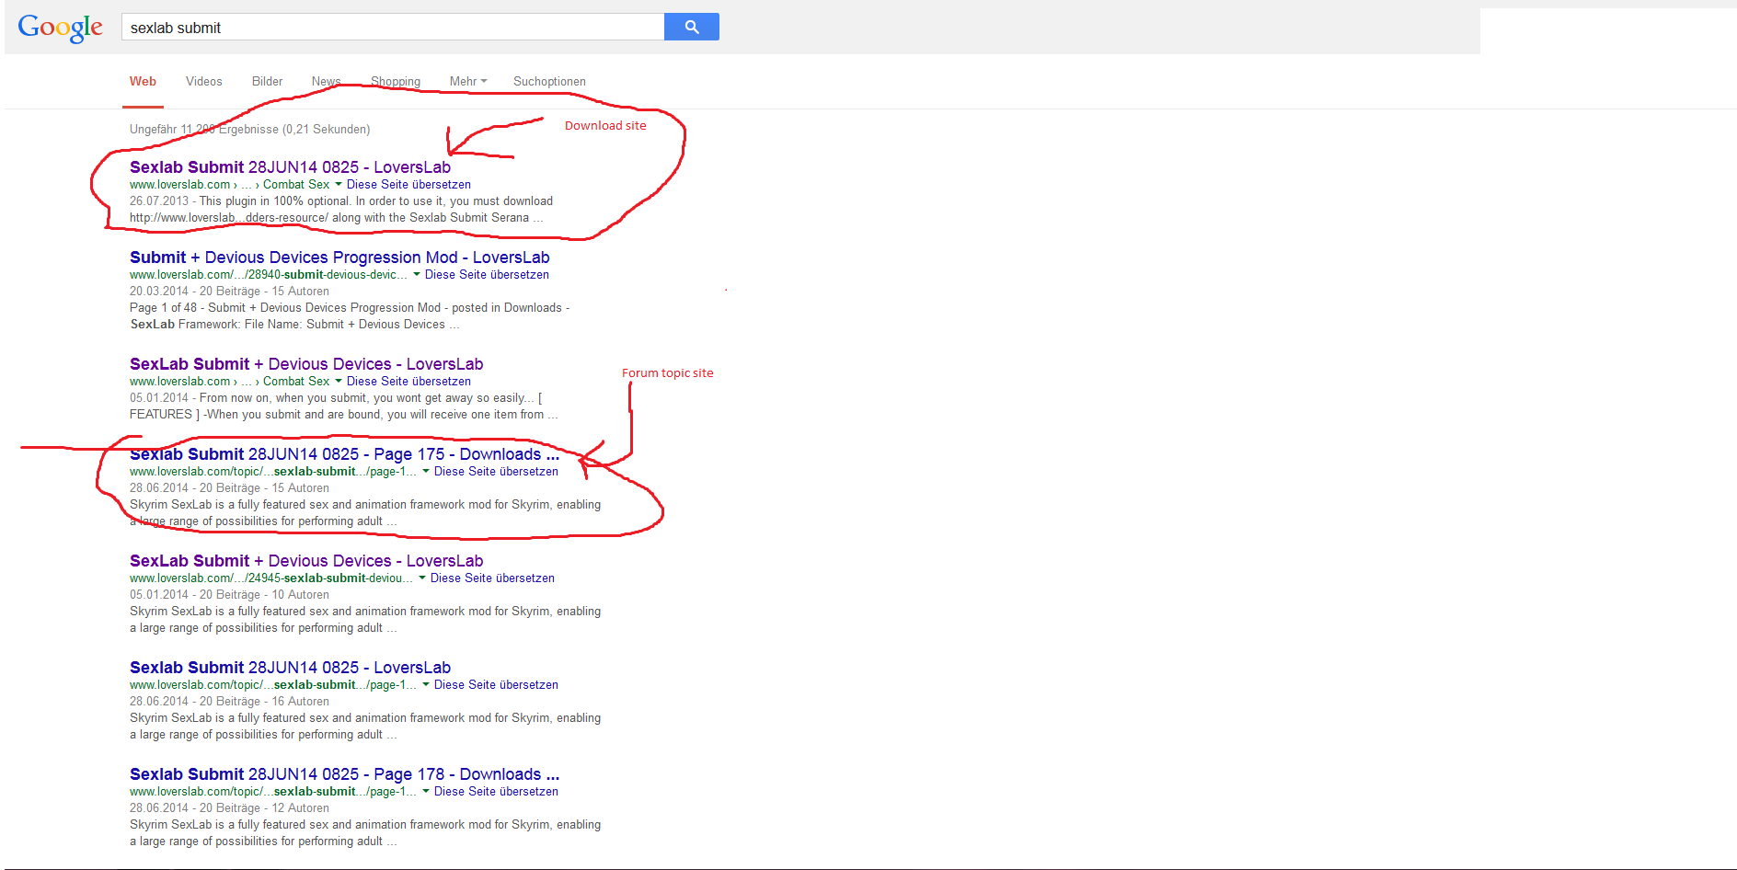Image resolution: width=1737 pixels, height=870 pixels.
Task: Click 'Diese Seite übersetzen' under Page 178 result
Action: 496,792
